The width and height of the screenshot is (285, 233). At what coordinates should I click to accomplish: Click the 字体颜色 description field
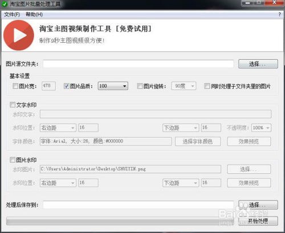click(106, 141)
